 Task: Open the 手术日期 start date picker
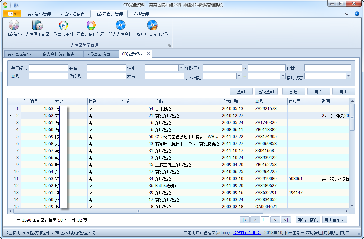(x=239, y=76)
